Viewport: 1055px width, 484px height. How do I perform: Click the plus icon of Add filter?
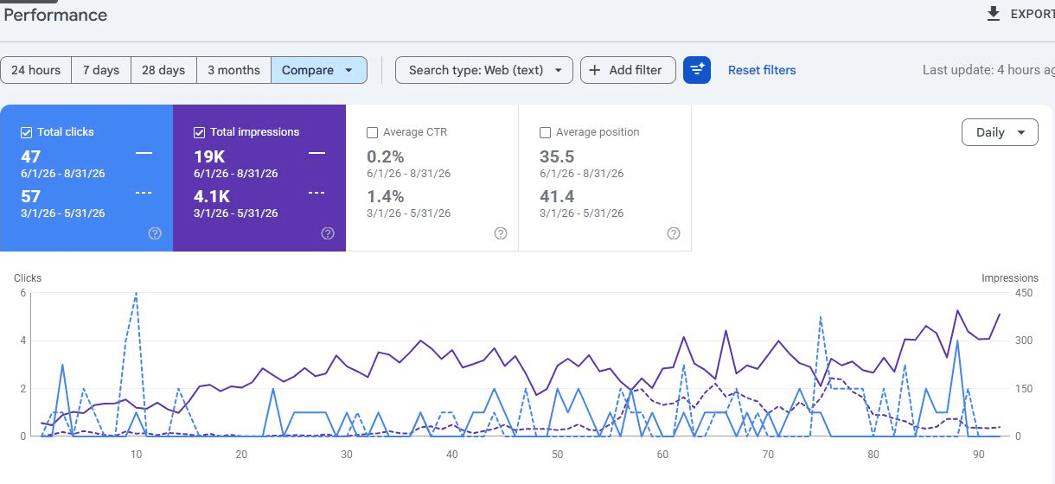(595, 70)
